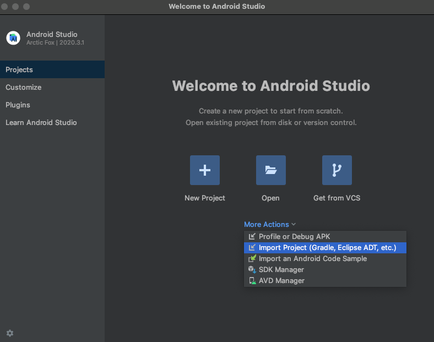Close the Welcome window with the red button
This screenshot has width=434, height=342.
5,7
